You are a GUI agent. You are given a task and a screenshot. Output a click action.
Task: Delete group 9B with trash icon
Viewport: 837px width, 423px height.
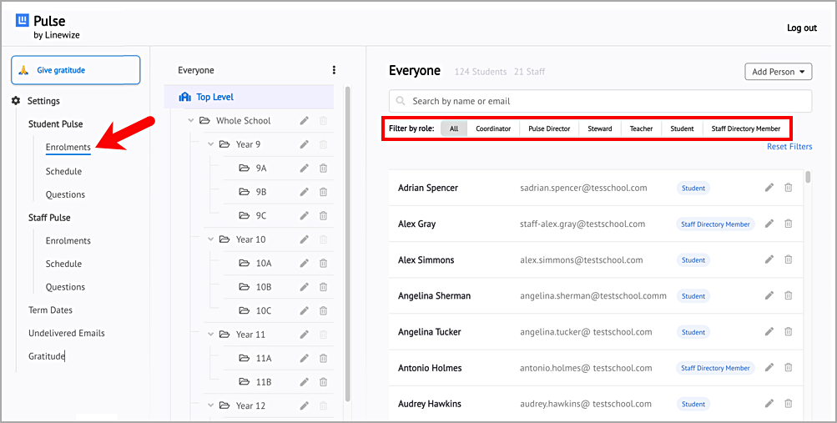tap(323, 192)
